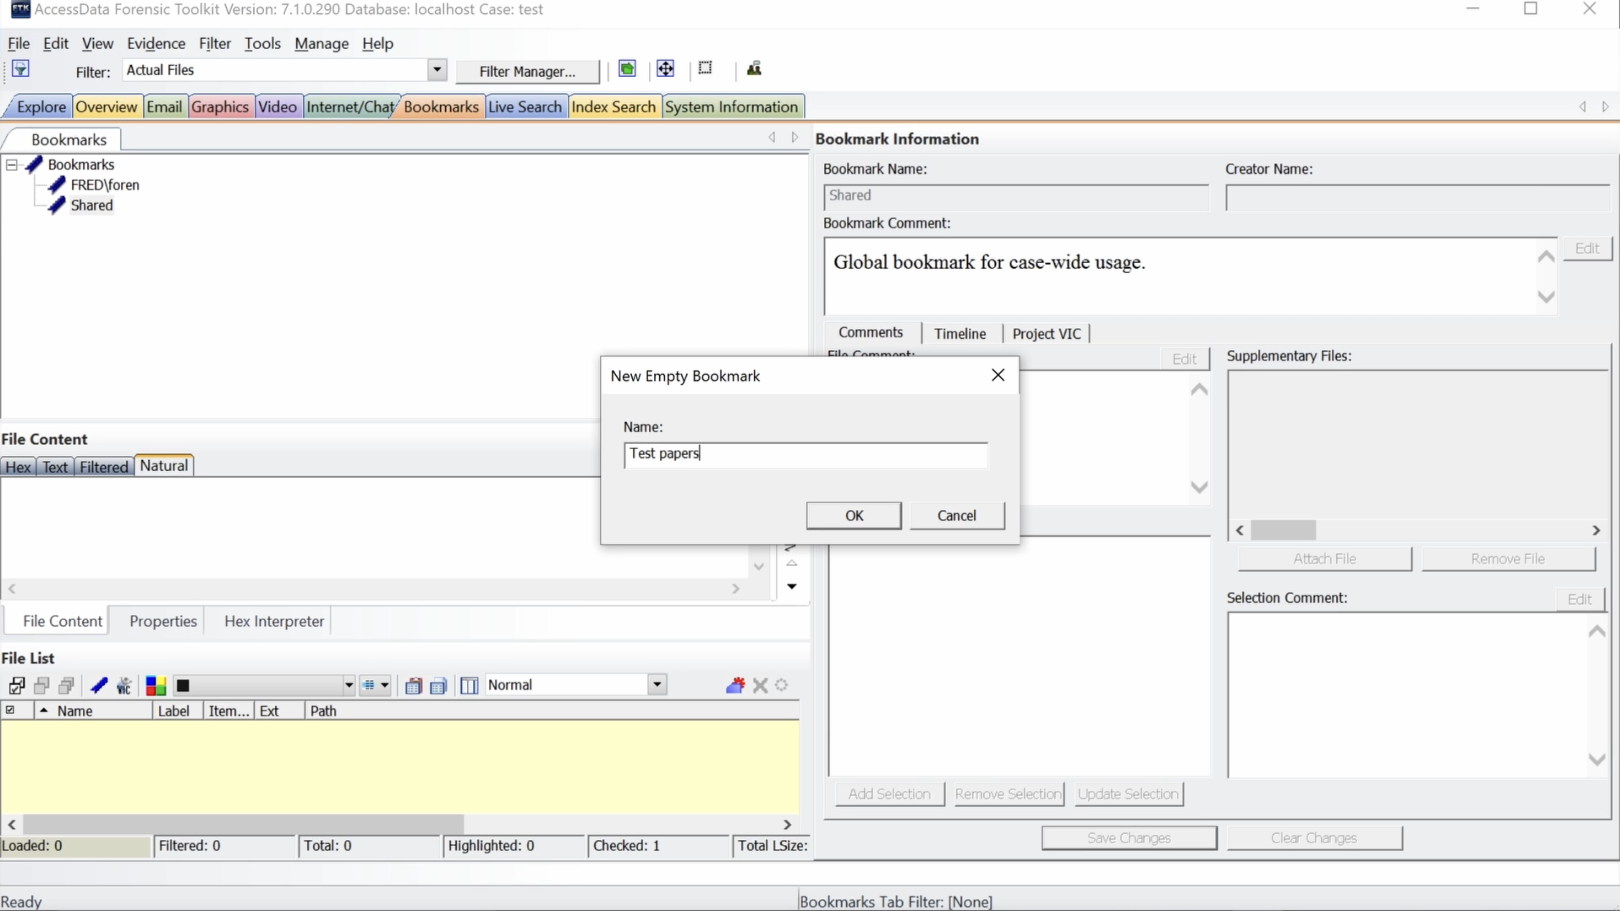Click the left scroll arrow beside main tabs row
Viewport: 1620px width, 911px height.
click(x=1582, y=107)
